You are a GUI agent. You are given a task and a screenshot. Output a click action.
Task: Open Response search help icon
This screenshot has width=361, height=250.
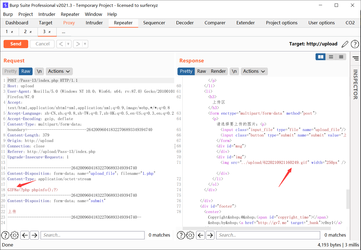(x=181, y=235)
